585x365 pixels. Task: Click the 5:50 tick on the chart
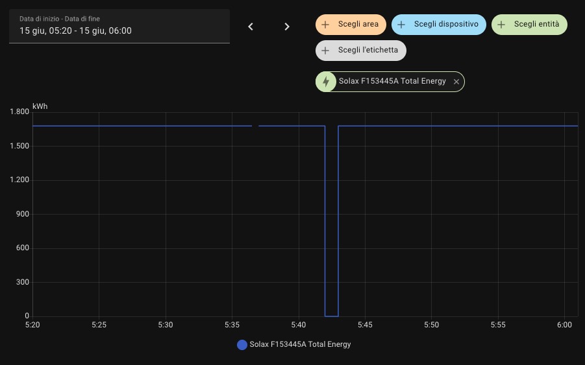pos(431,325)
